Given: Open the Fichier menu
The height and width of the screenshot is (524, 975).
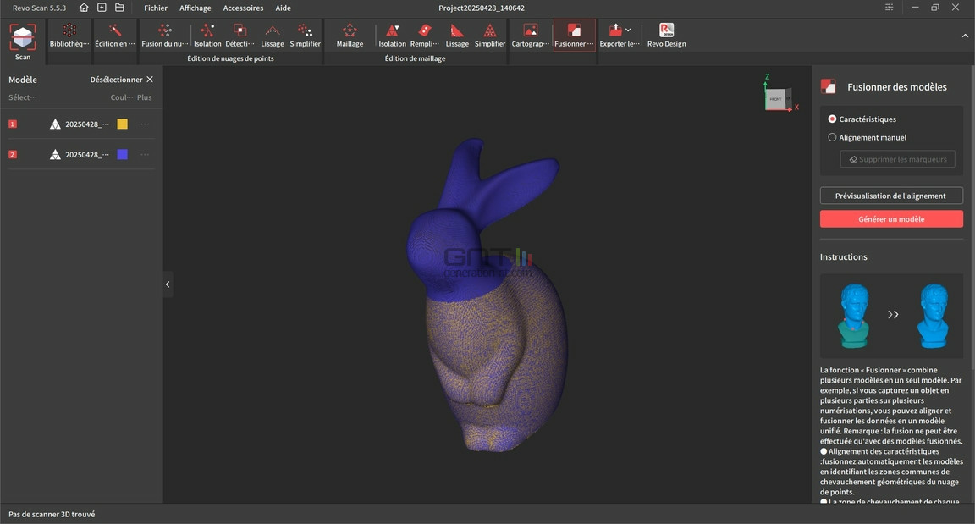Looking at the screenshot, I should [156, 8].
